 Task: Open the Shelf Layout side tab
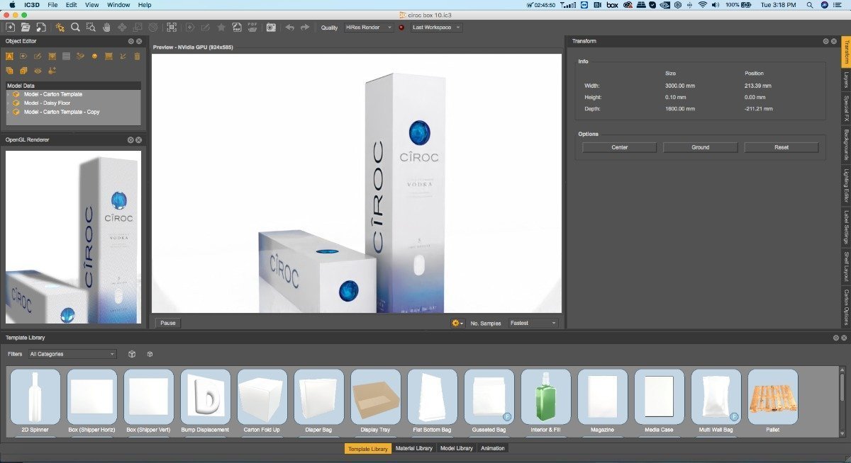click(846, 265)
